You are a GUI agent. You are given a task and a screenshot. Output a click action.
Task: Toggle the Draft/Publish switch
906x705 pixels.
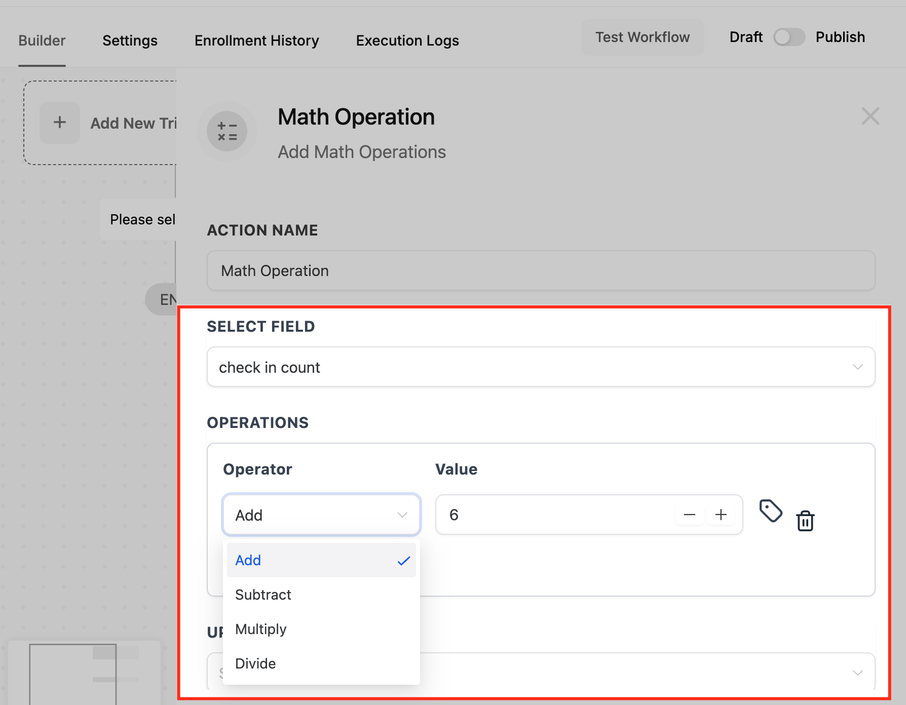point(789,37)
